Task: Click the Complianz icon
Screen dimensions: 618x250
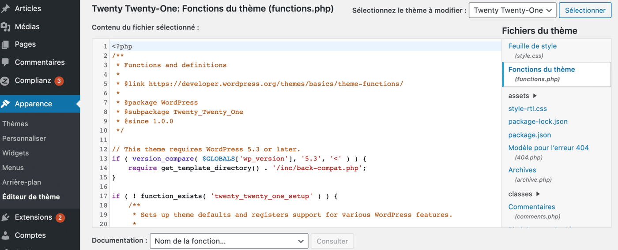Action: [x=5, y=81]
